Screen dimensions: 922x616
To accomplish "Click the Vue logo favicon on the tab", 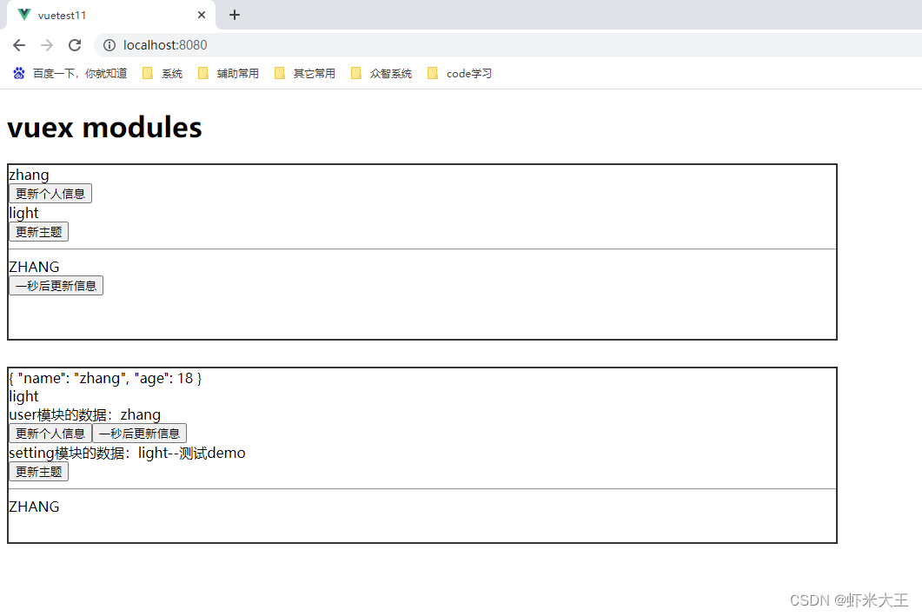I will pyautogui.click(x=23, y=15).
